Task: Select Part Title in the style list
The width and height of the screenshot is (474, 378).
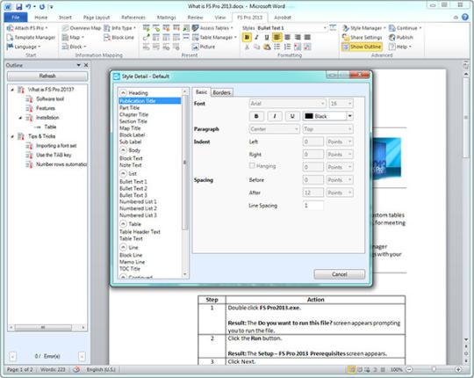Action: point(129,108)
